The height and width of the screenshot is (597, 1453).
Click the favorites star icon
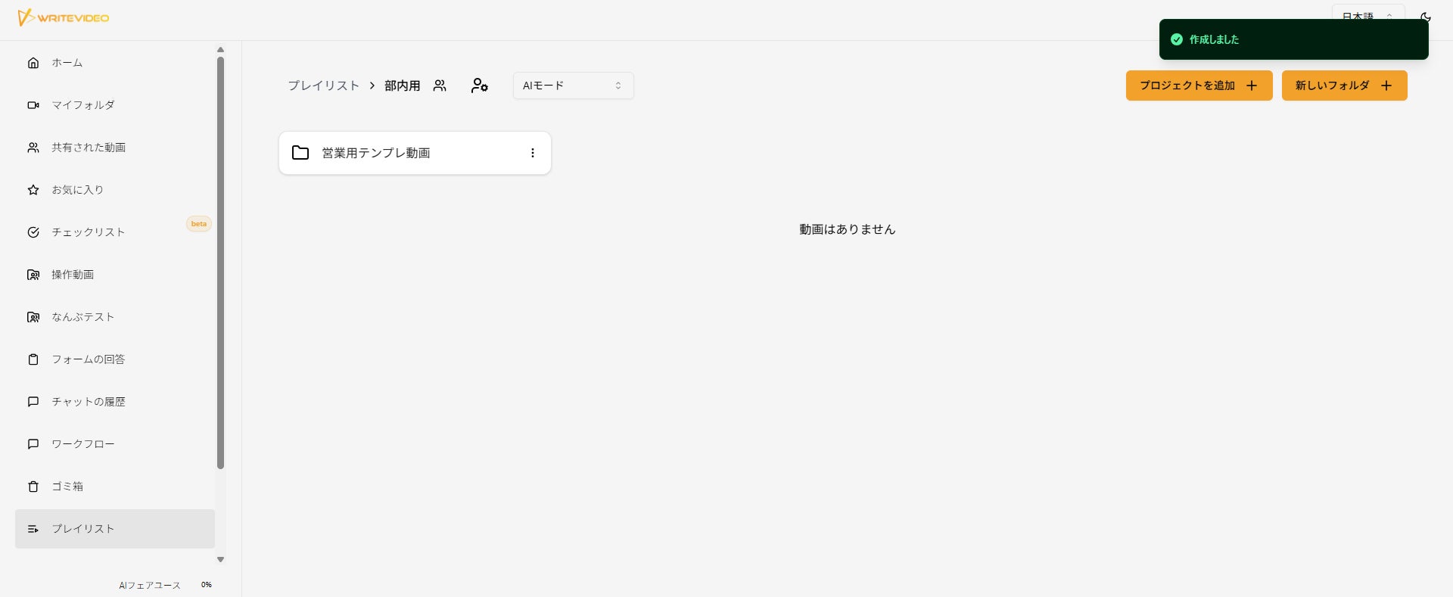click(x=33, y=190)
